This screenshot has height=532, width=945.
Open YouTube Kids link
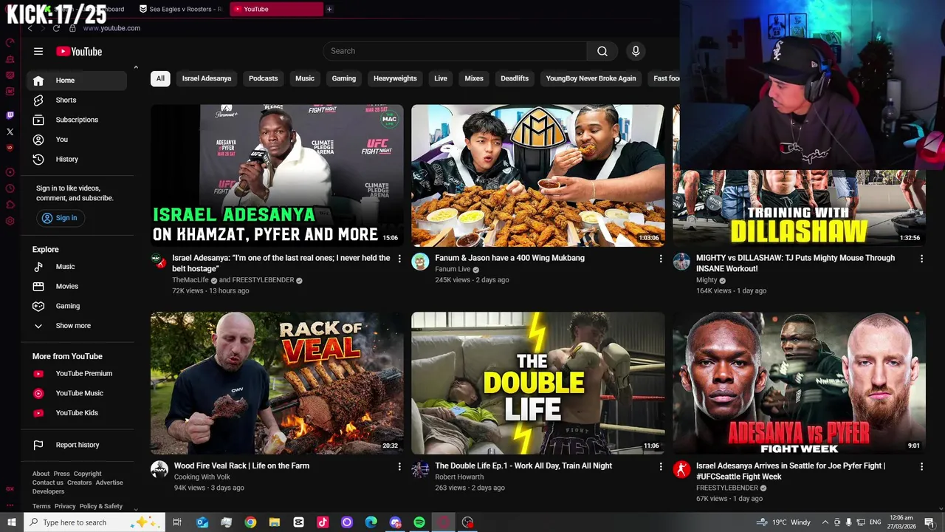tap(77, 413)
